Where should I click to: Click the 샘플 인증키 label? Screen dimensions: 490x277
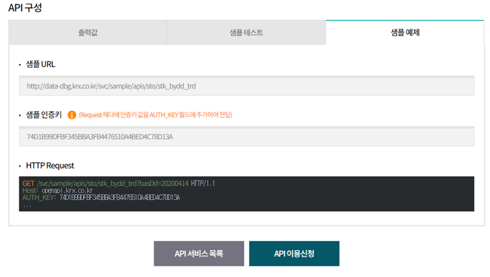44,114
